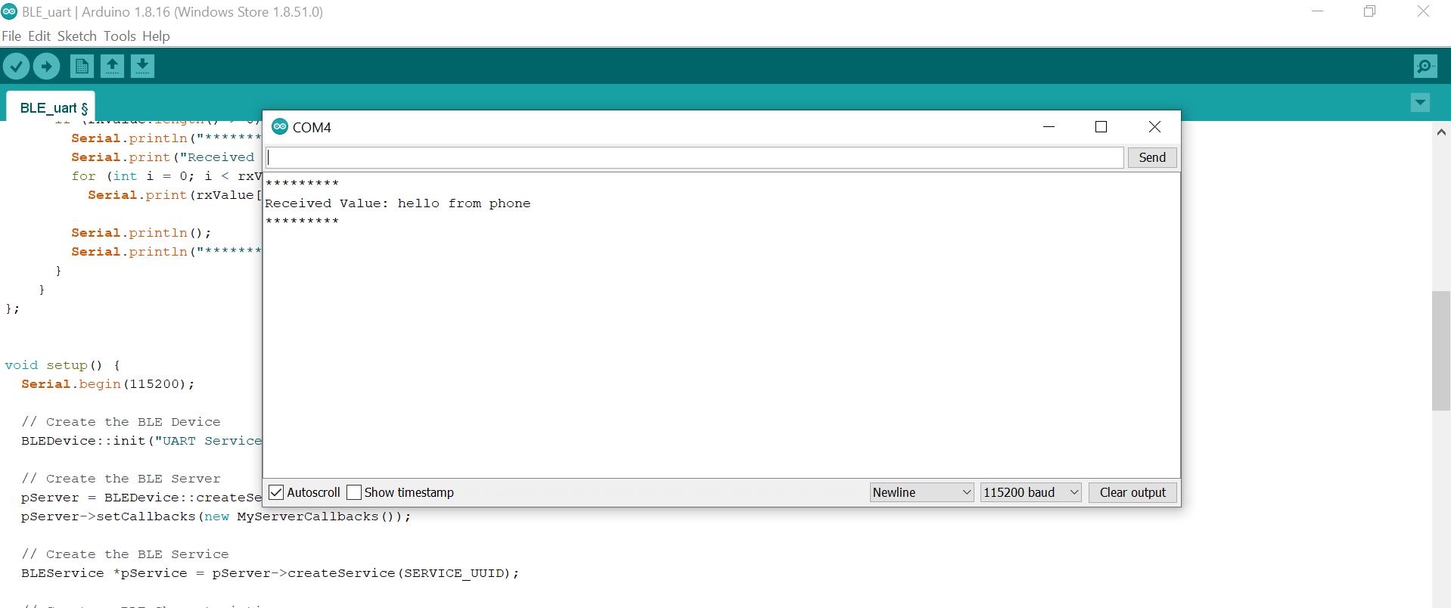Maximize the COM4 serial monitor window

[1101, 127]
